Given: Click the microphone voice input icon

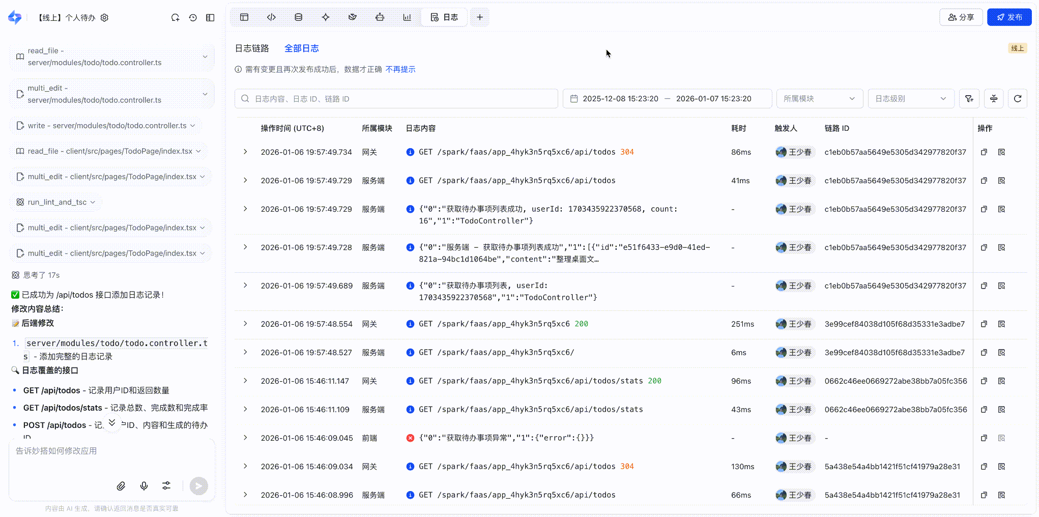Looking at the screenshot, I should pos(144,486).
